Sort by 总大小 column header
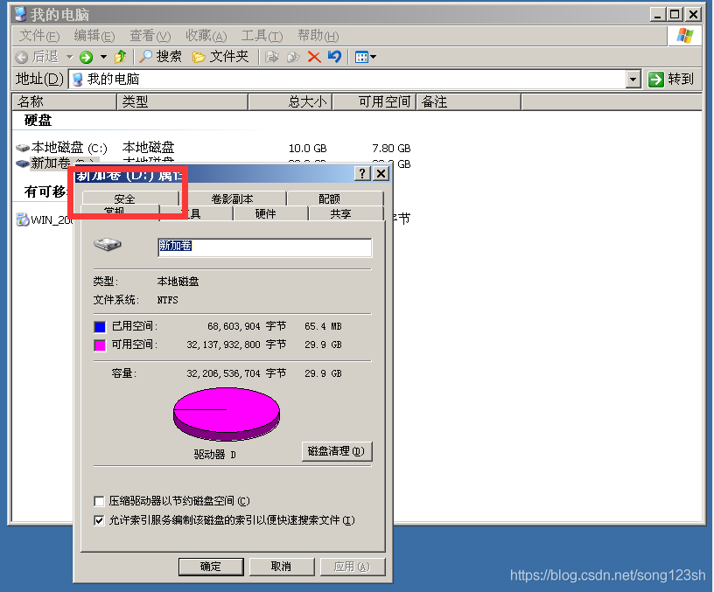Image resolution: width=714 pixels, height=592 pixels. pos(290,102)
